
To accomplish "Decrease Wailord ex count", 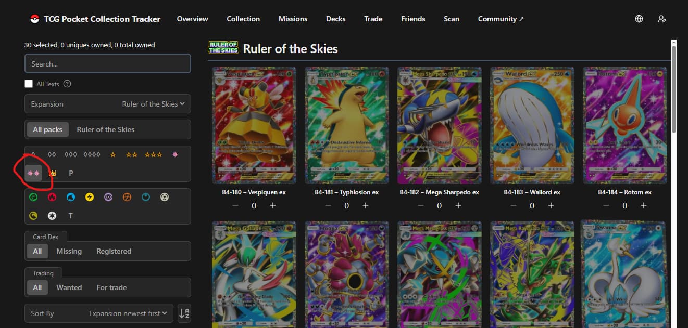I will pos(514,205).
